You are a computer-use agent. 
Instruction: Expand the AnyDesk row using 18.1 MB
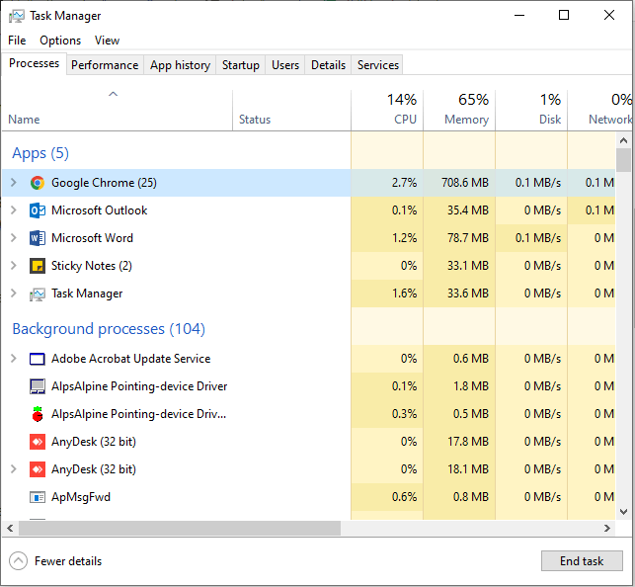(x=14, y=469)
